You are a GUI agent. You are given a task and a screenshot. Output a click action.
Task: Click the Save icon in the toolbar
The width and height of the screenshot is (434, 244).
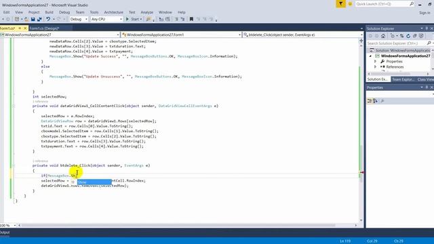point(33,19)
